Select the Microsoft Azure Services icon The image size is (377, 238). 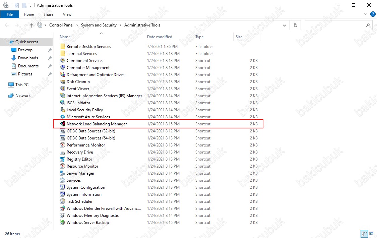coord(63,117)
